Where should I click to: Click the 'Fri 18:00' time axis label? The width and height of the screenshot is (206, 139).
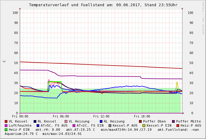[x=142, y=116]
